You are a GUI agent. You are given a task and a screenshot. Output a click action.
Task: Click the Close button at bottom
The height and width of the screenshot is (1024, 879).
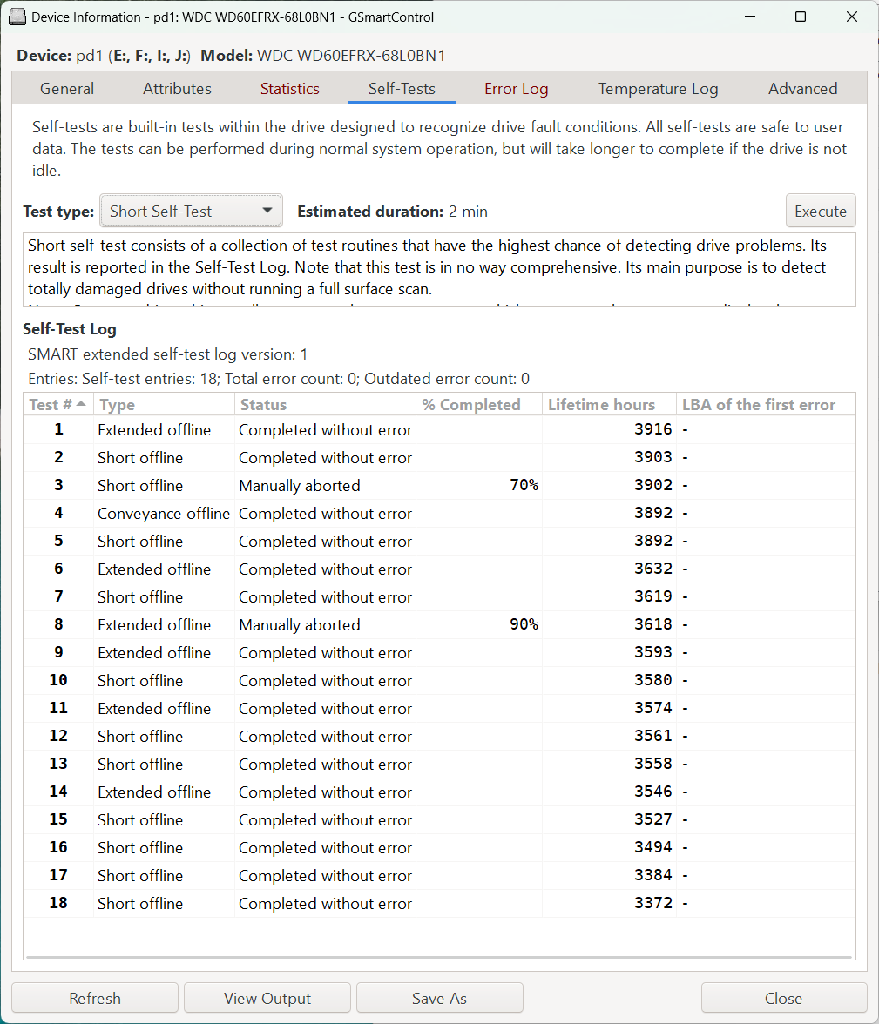tap(783, 998)
